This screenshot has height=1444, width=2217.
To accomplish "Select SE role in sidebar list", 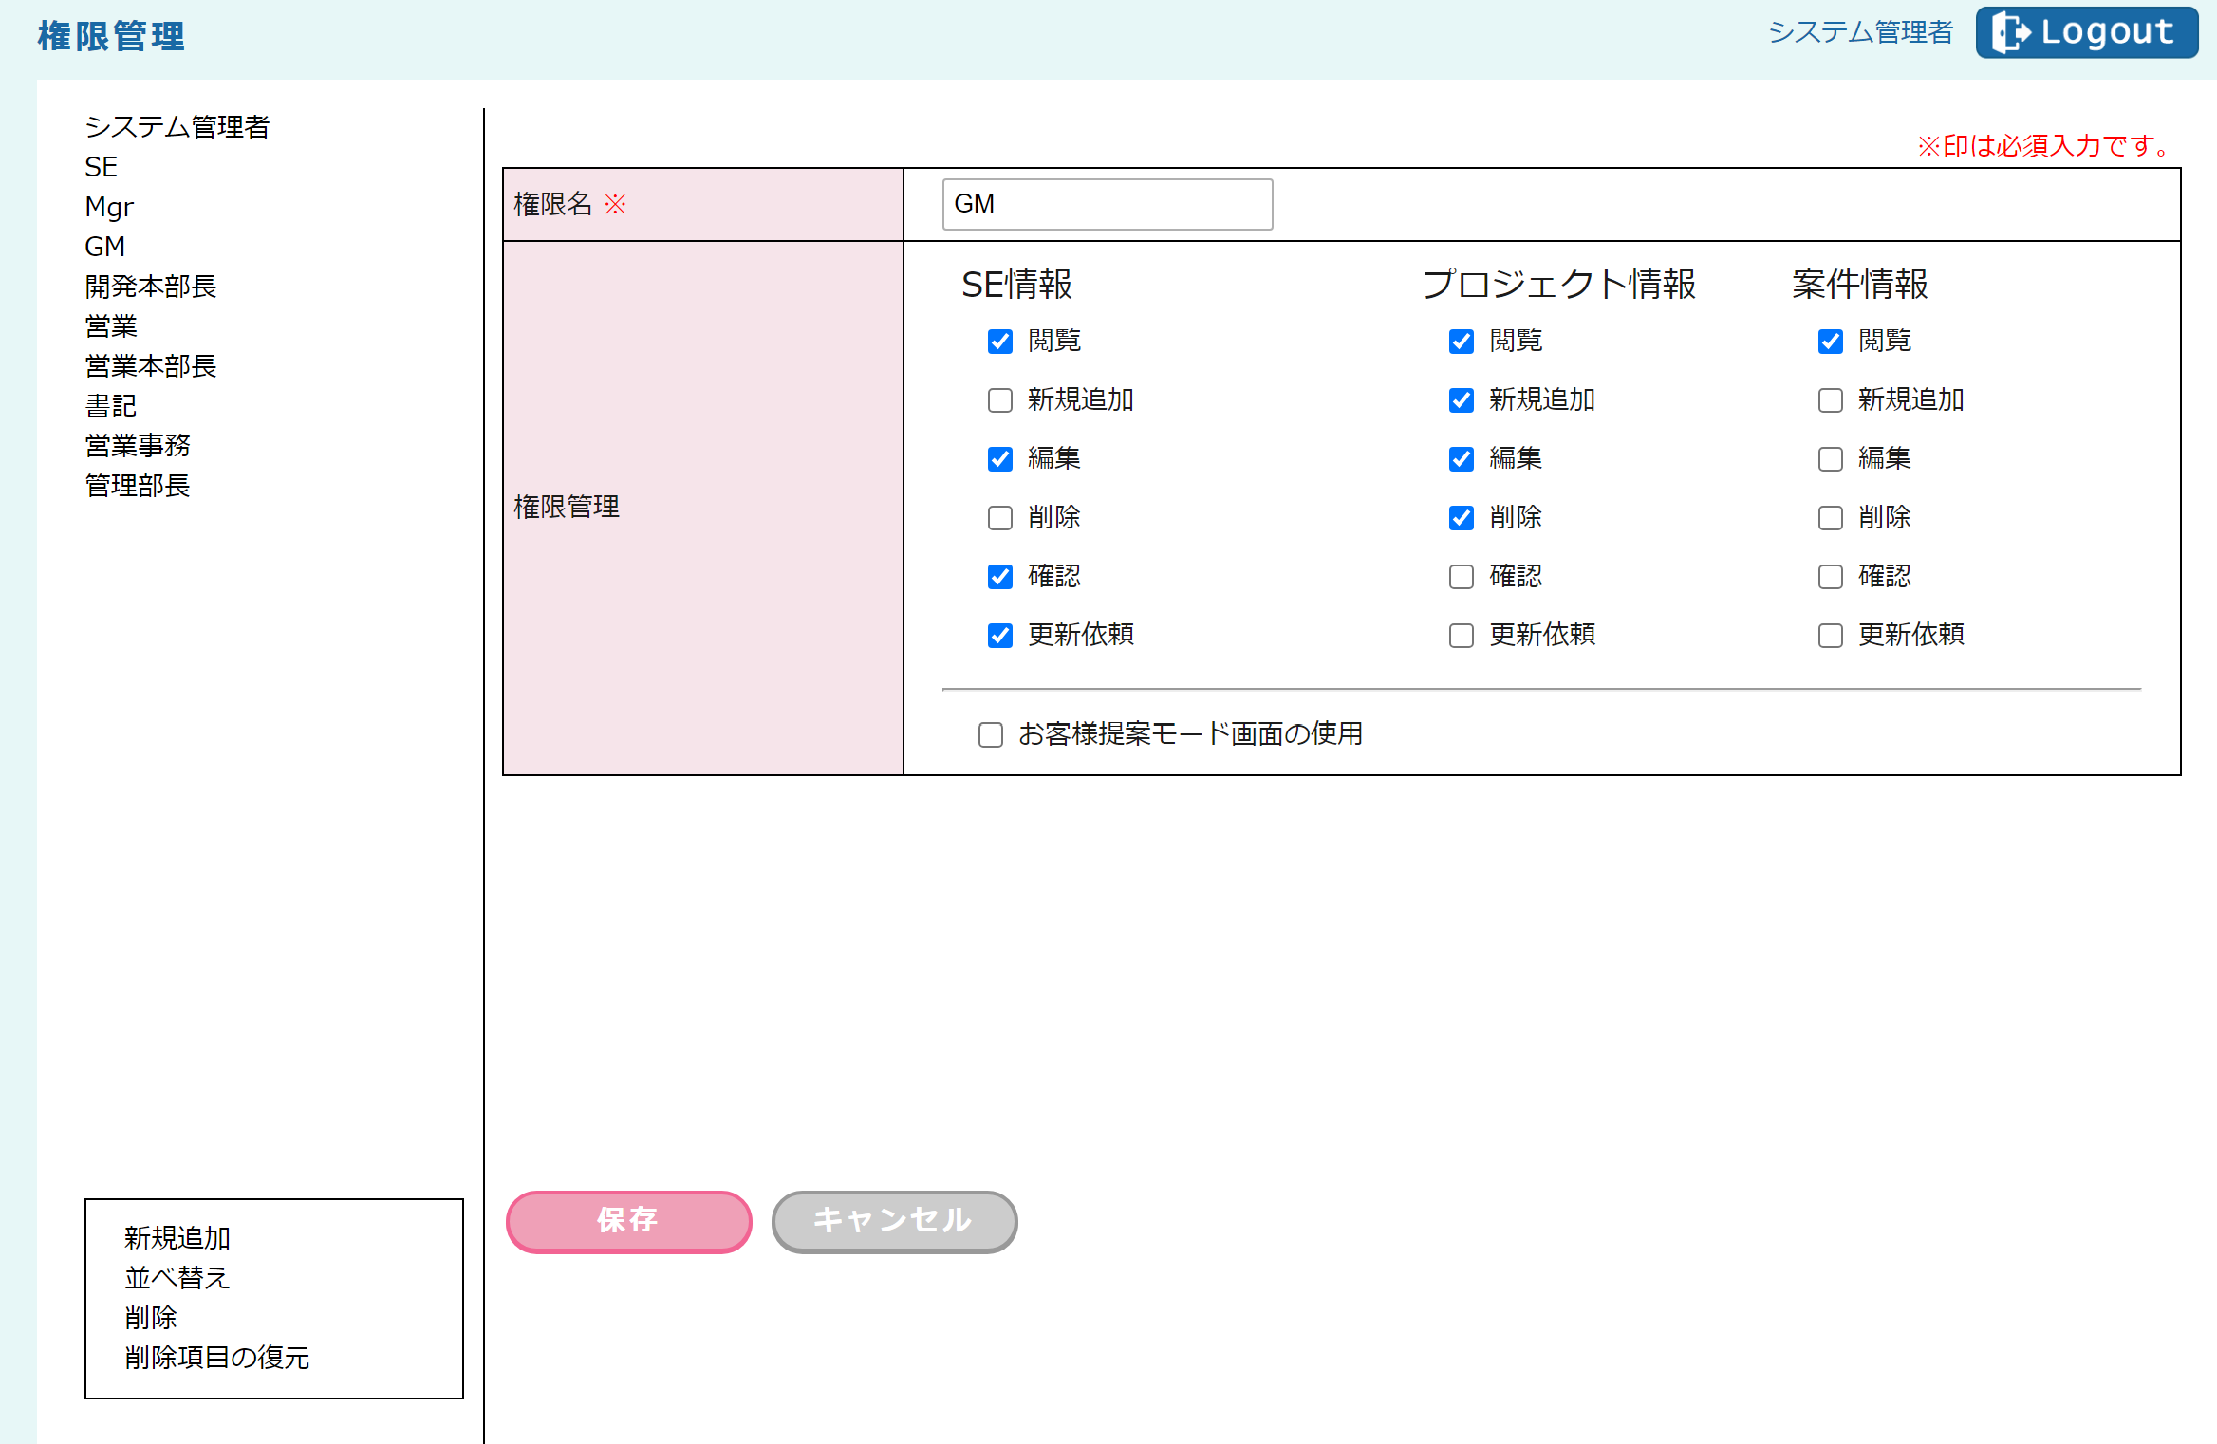I will pyautogui.click(x=101, y=167).
